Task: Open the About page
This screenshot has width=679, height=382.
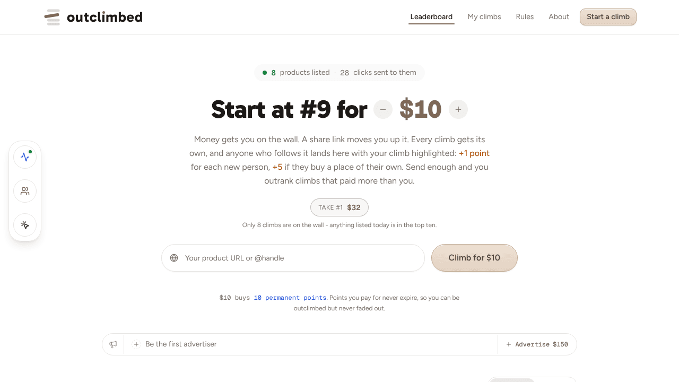Action: pos(559,17)
